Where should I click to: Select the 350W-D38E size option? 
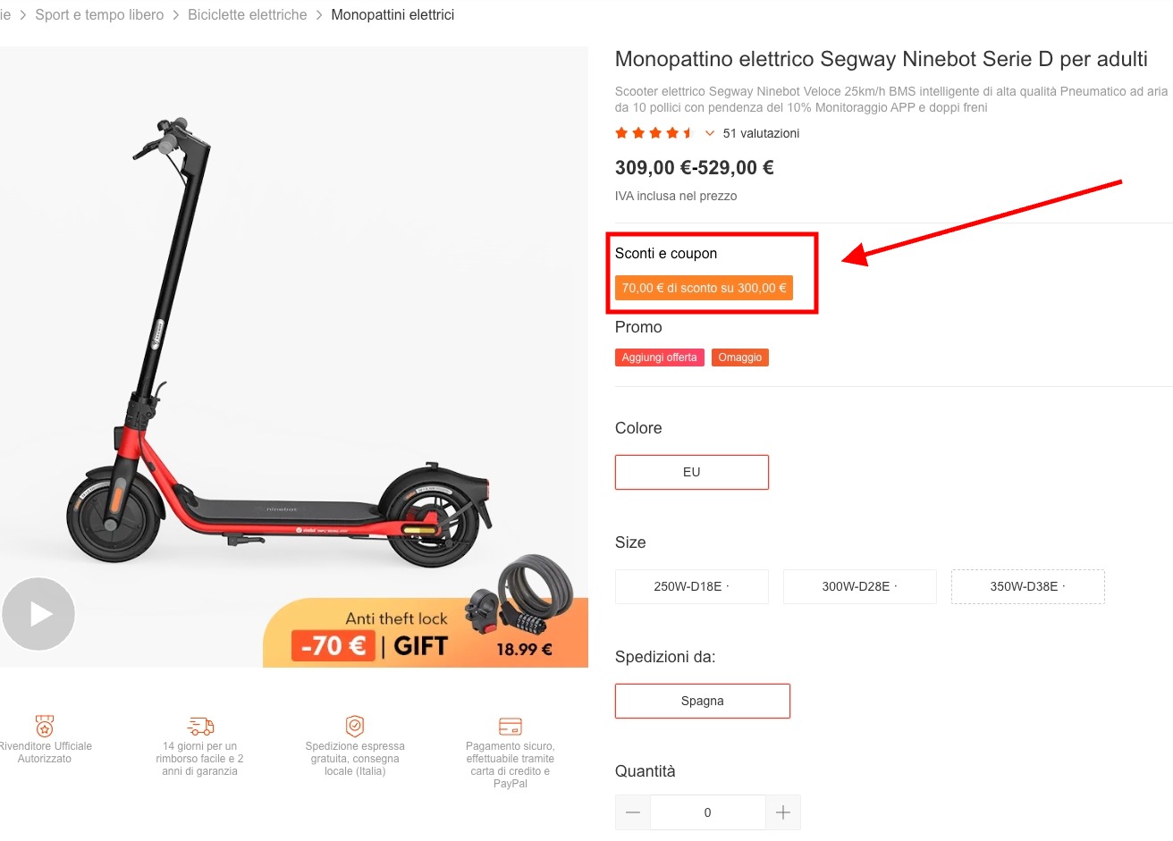1027,586
